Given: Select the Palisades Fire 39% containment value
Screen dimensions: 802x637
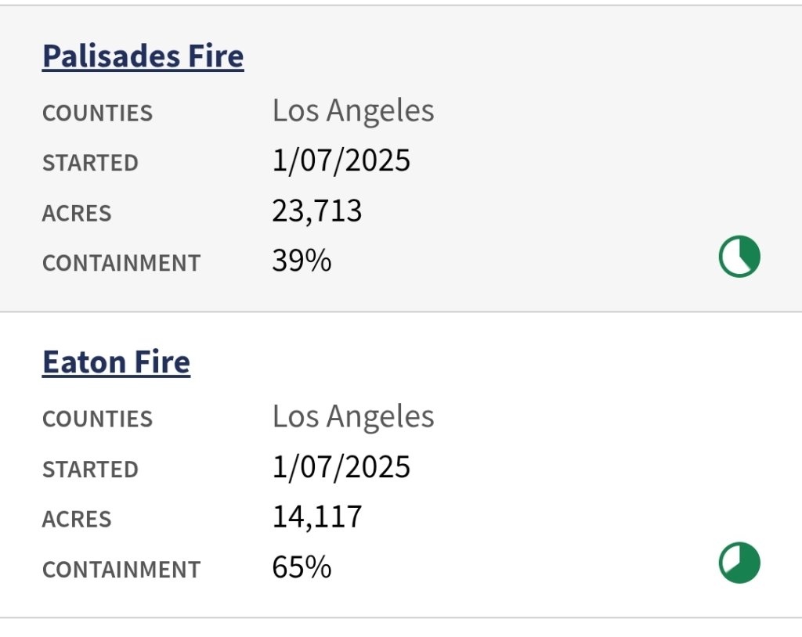Looking at the screenshot, I should (x=302, y=261).
